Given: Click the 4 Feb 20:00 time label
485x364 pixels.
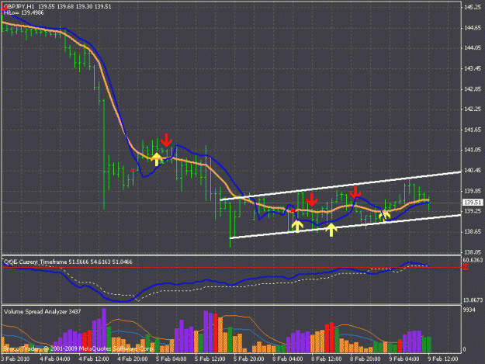Looking at the screenshot, I should [x=133, y=359].
